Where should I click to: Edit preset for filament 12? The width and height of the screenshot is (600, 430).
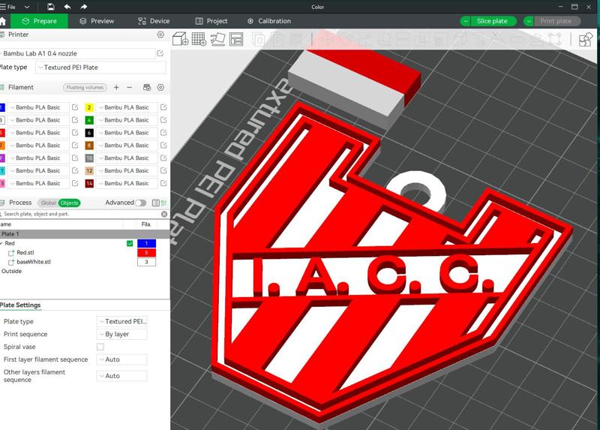click(163, 170)
